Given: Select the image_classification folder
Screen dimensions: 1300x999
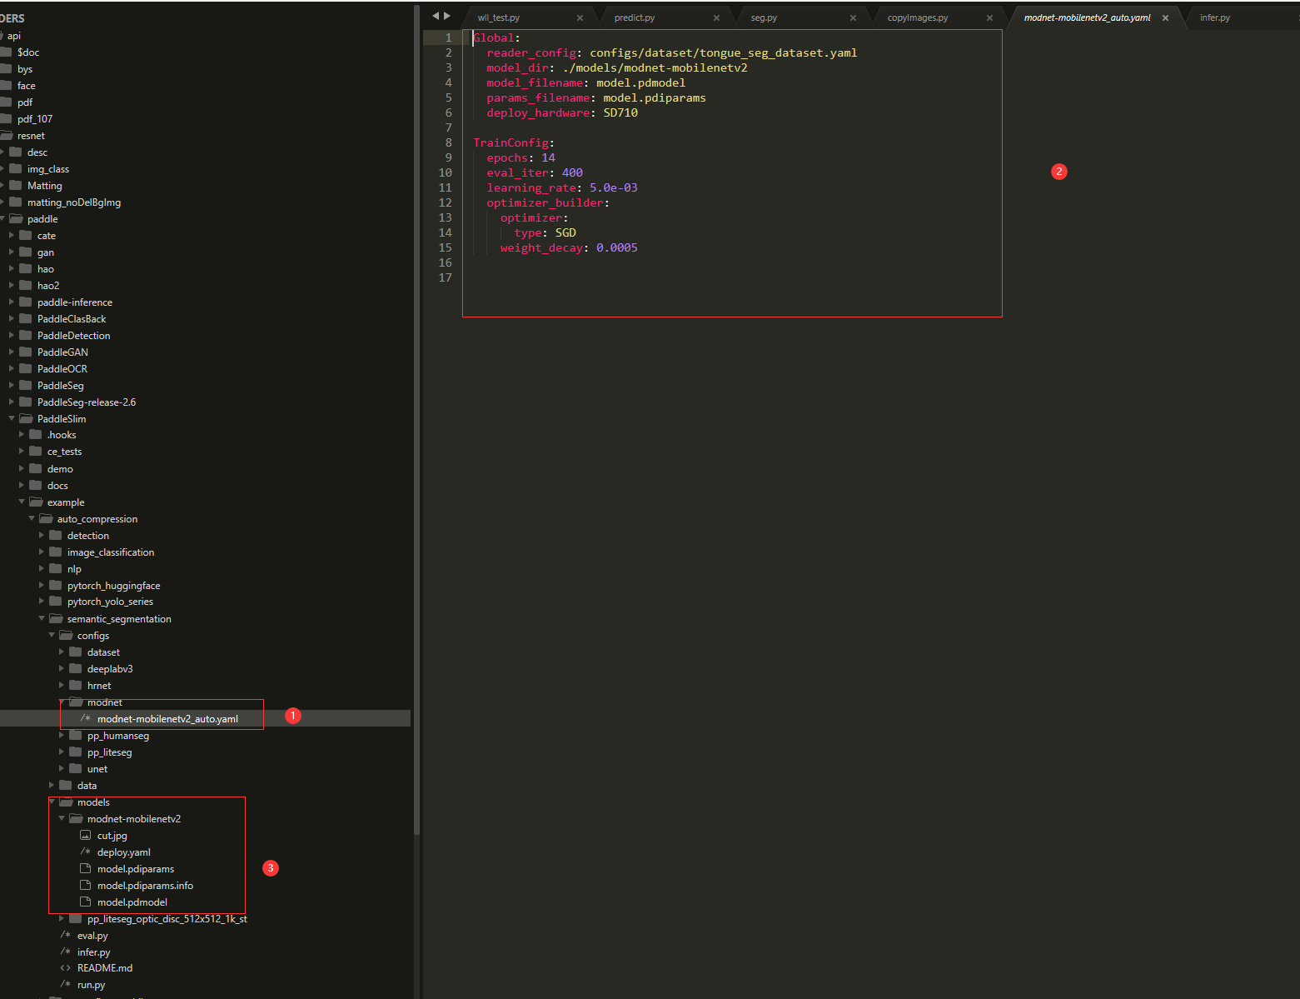Looking at the screenshot, I should [111, 552].
